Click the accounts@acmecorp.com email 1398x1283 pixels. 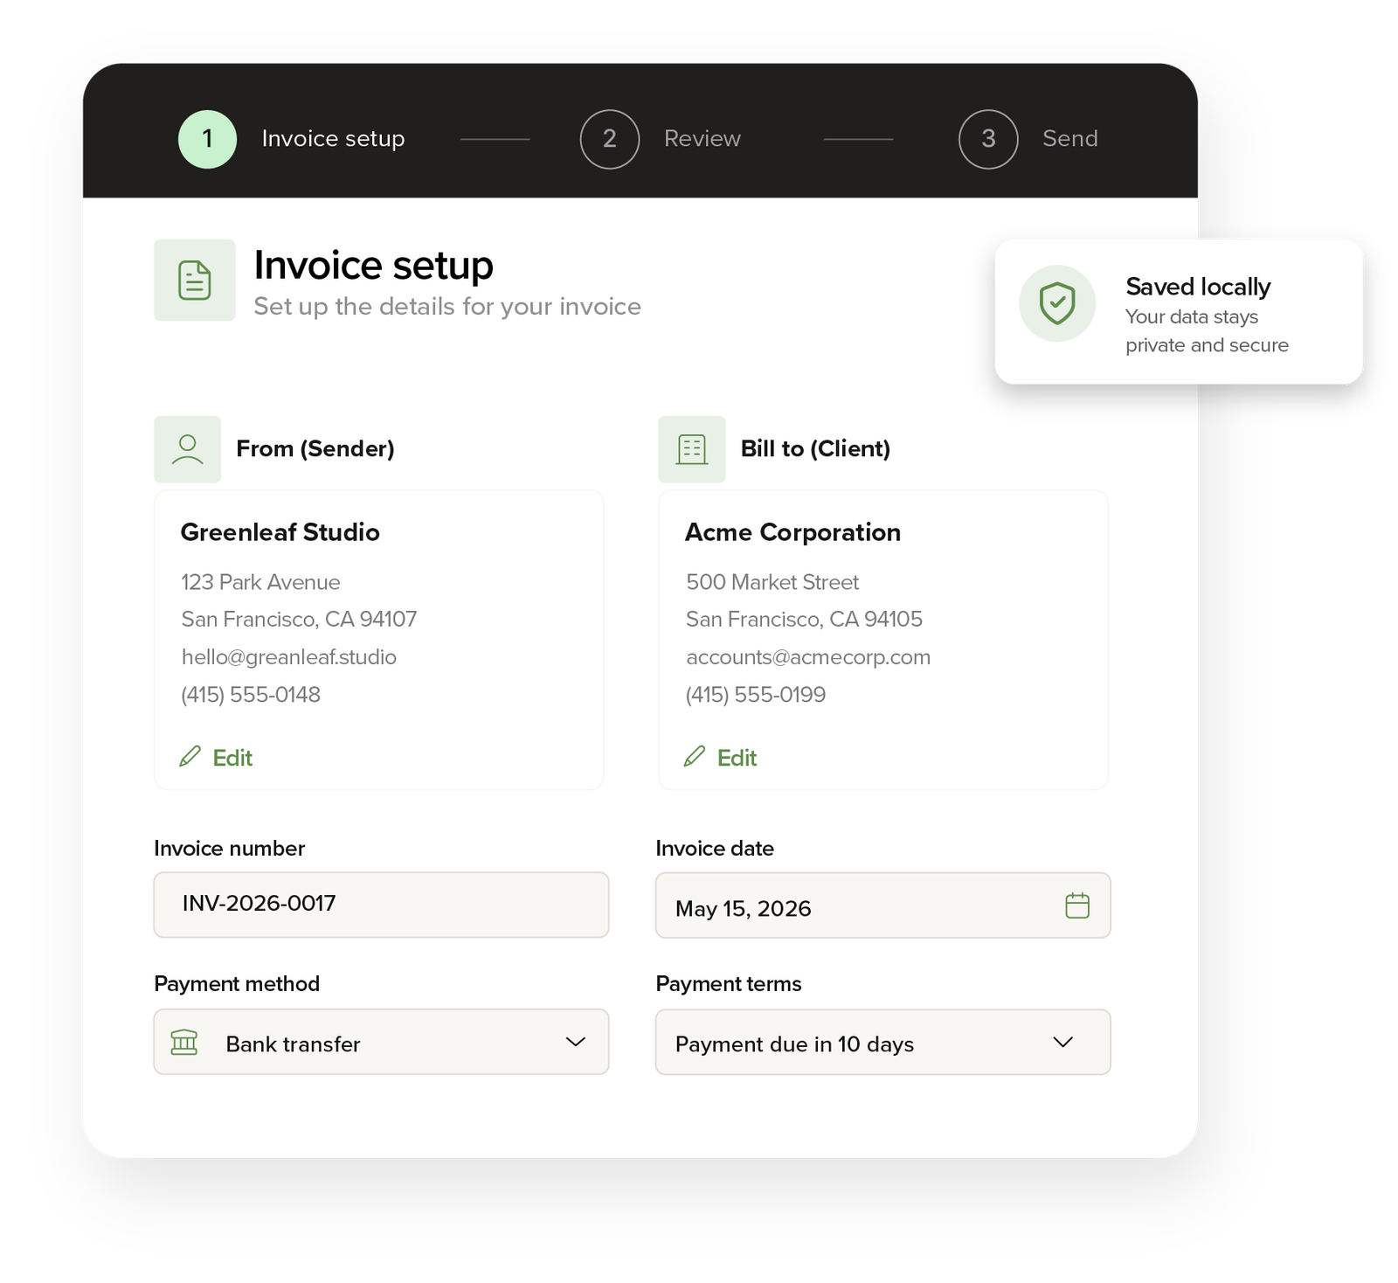pos(808,657)
